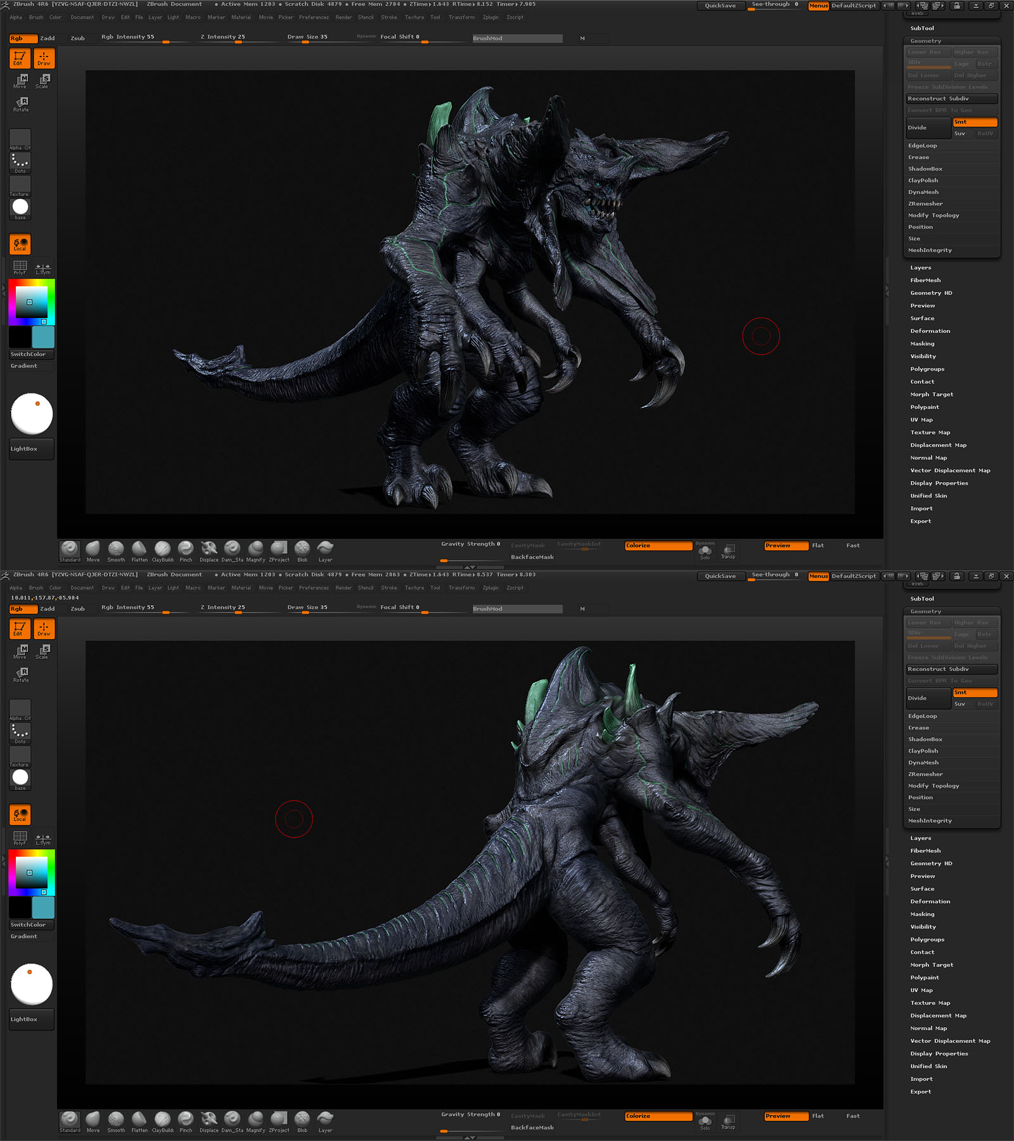Pick the ZProject brush in bottom window

click(279, 1121)
